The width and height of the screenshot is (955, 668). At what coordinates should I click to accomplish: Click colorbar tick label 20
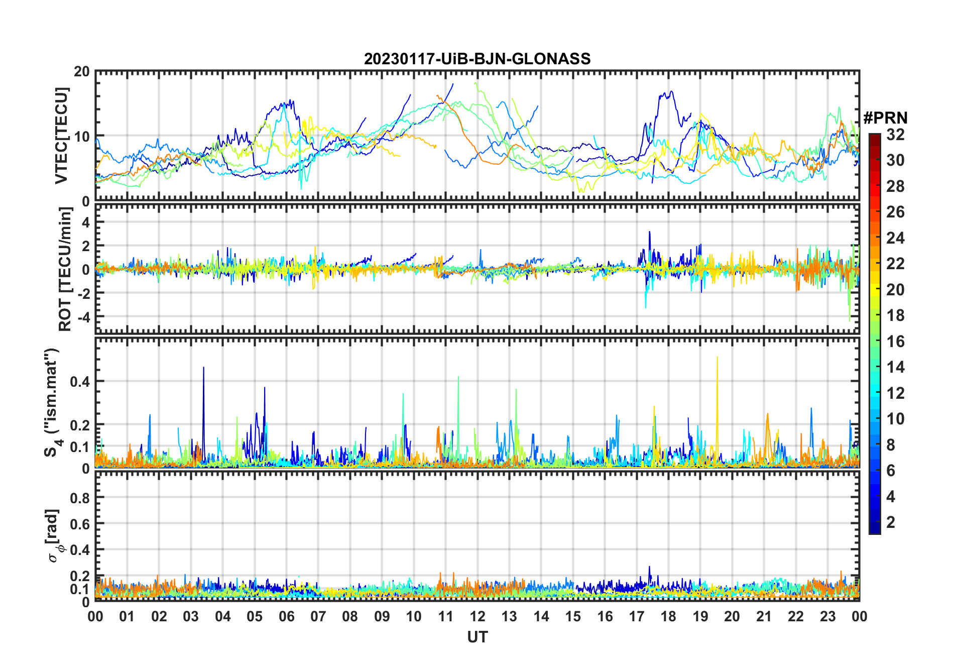pyautogui.click(x=895, y=289)
